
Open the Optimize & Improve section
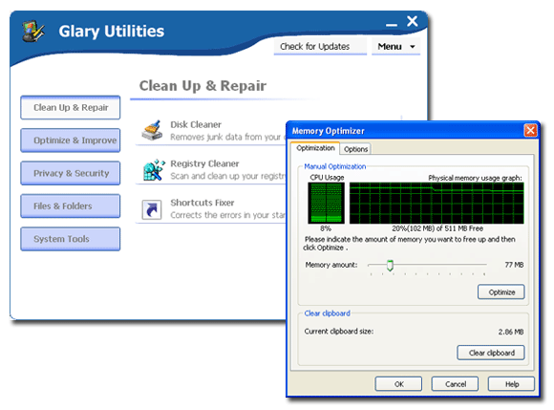[x=71, y=140]
